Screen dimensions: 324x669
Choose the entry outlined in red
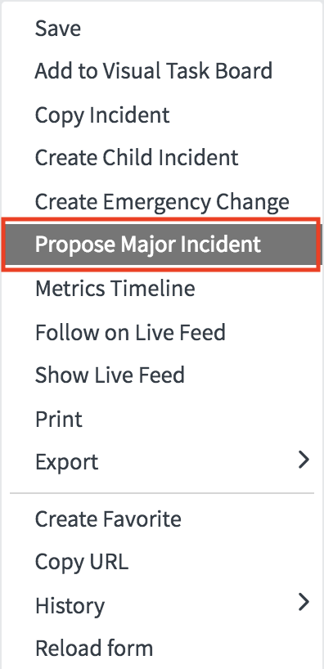(x=161, y=245)
